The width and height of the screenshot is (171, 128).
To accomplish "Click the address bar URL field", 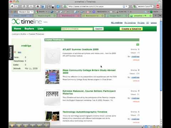I will [x=95, y=6].
